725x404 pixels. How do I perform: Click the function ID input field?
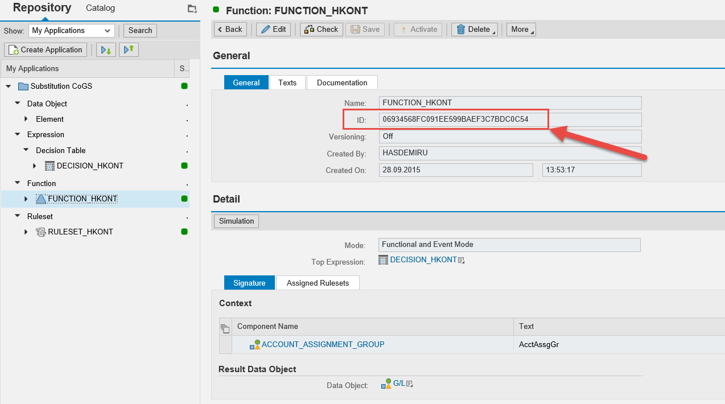pos(510,119)
